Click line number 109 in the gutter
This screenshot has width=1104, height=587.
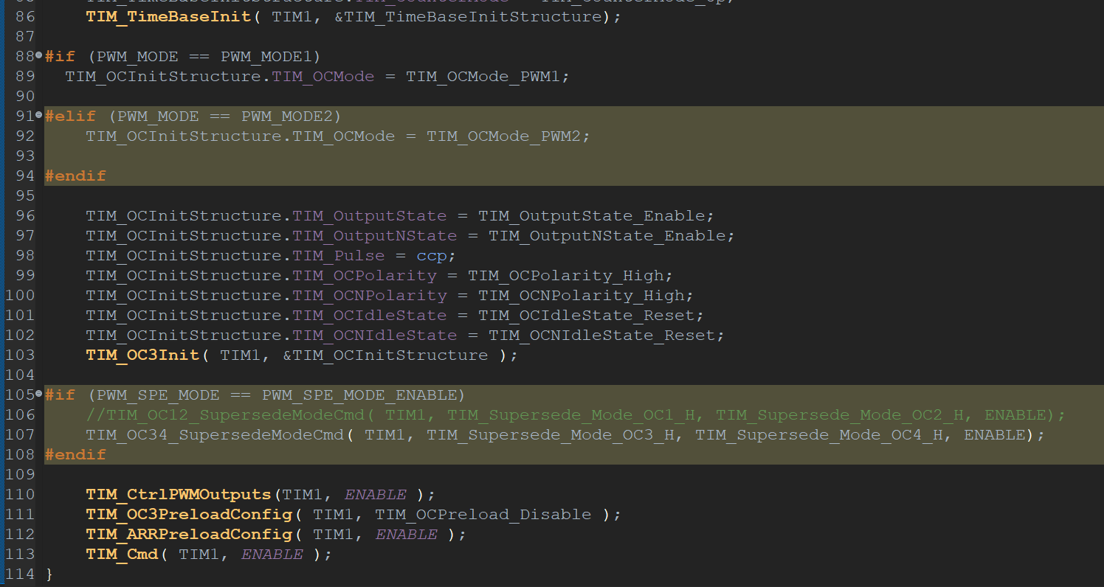coord(20,475)
